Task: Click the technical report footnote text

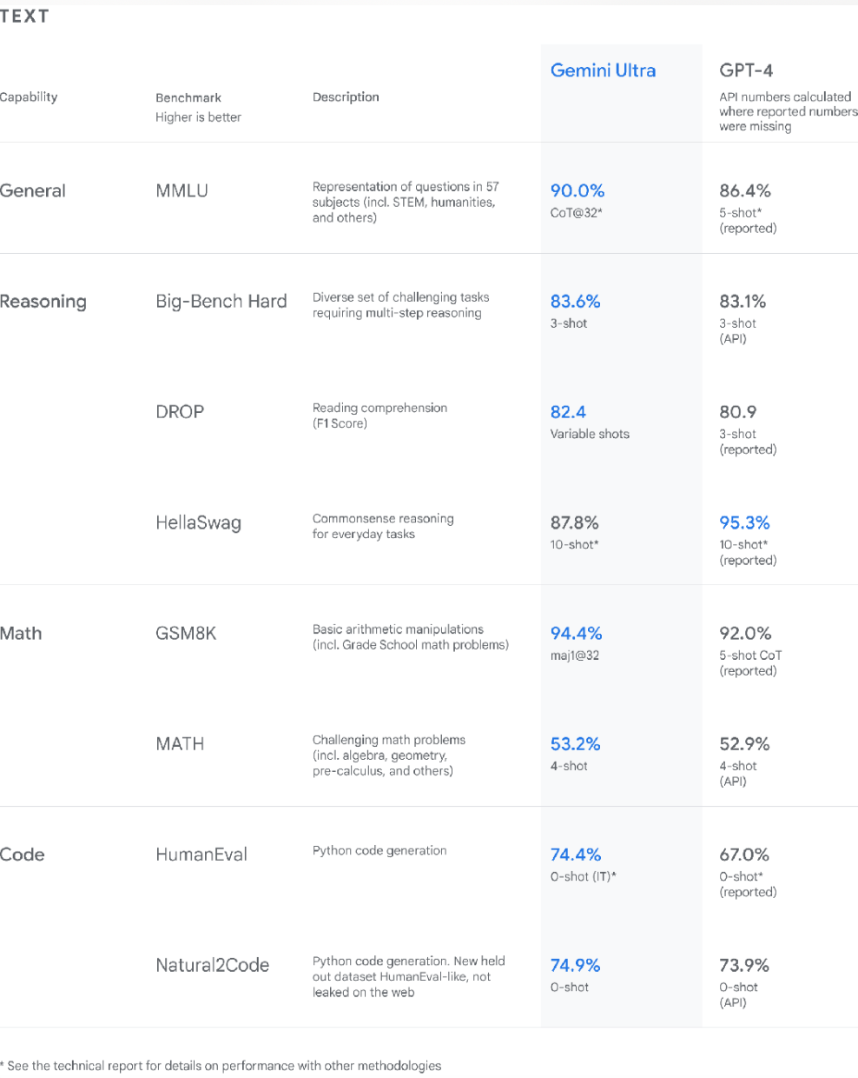Action: click(x=221, y=1066)
